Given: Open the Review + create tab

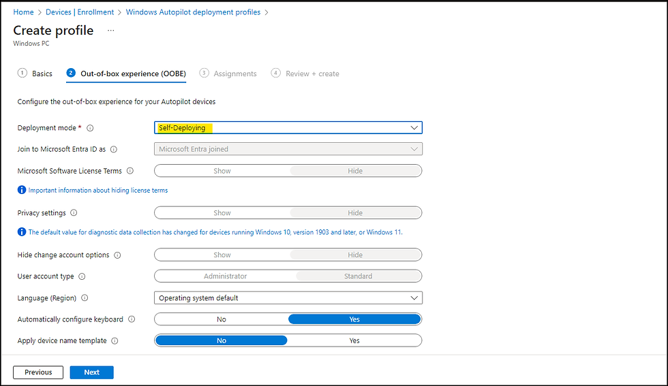Looking at the screenshot, I should (x=305, y=74).
